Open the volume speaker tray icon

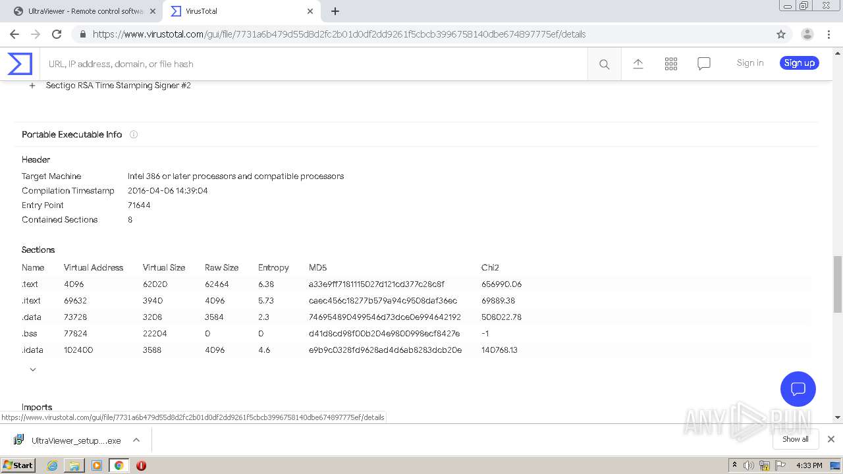tap(749, 465)
